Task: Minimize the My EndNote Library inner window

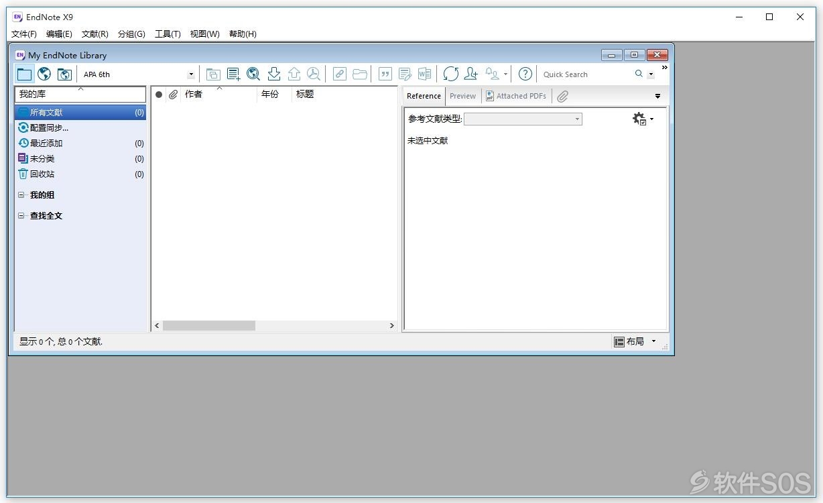Action: coord(611,55)
